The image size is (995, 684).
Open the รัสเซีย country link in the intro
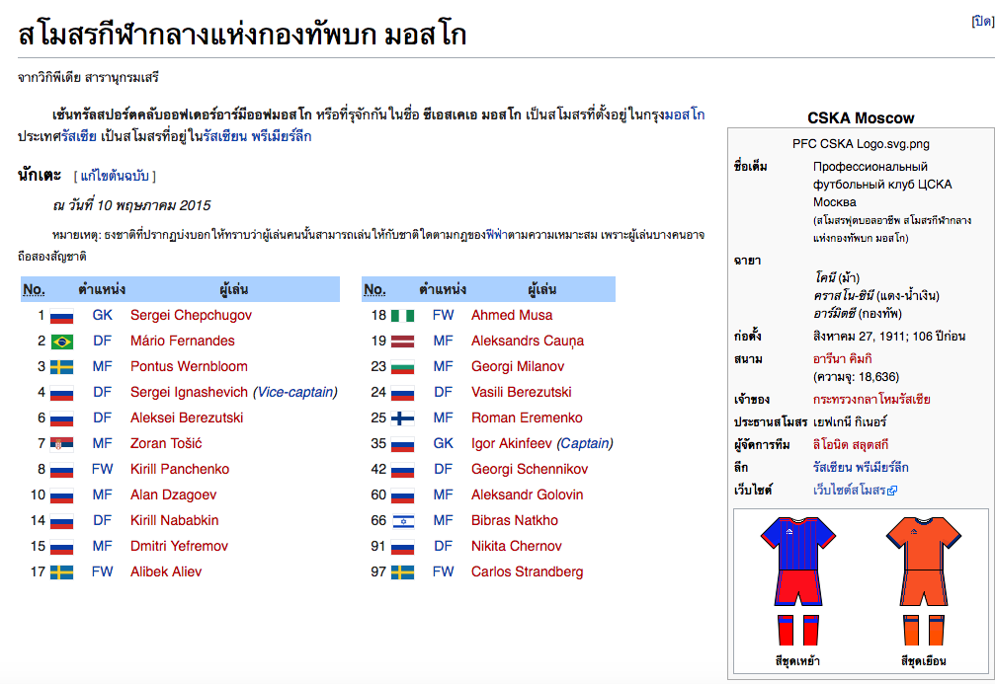[79, 136]
